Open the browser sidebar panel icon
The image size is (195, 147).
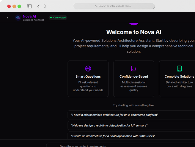coord(29,6)
